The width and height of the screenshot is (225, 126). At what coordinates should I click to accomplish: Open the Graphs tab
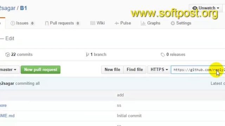150,23
